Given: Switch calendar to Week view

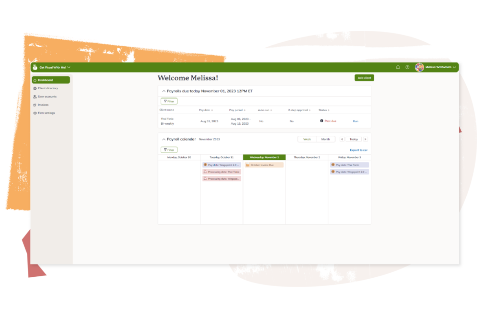Looking at the screenshot, I should 307,139.
